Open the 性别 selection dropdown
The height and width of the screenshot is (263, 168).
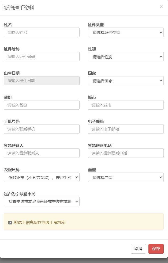pyautogui.click(x=125, y=56)
